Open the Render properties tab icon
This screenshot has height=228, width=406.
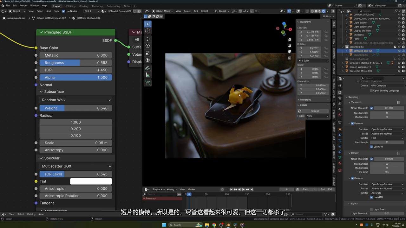click(x=340, y=92)
